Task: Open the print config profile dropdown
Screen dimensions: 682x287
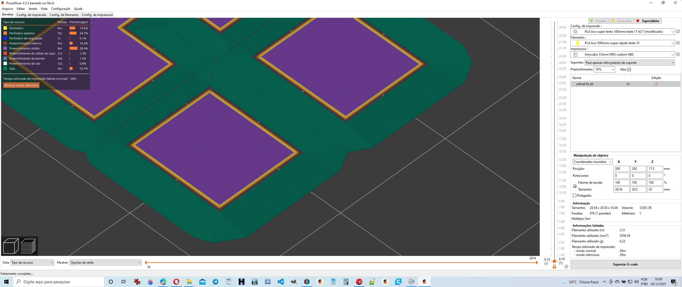Action: [x=623, y=32]
